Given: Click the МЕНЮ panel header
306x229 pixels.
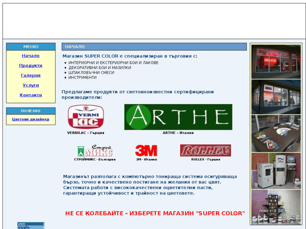Looking at the screenshot, I should pyautogui.click(x=31, y=47).
